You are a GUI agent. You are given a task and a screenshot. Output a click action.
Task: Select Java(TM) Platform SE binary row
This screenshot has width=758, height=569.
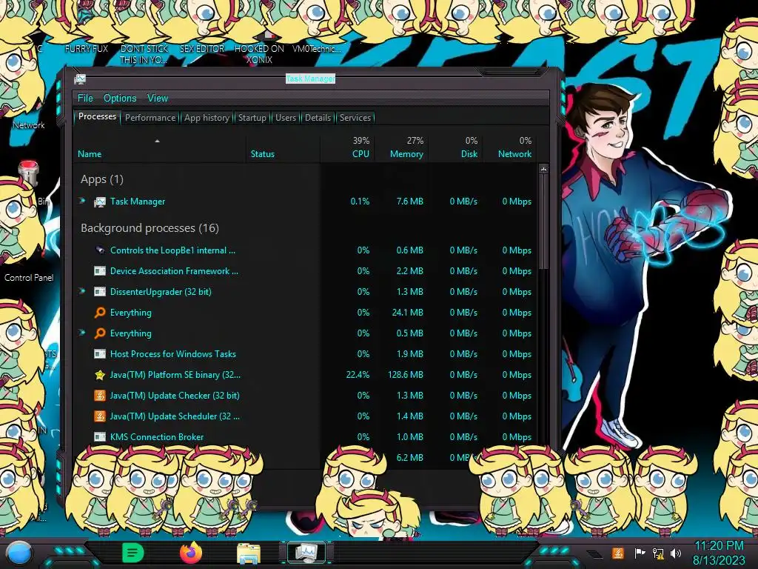305,374
